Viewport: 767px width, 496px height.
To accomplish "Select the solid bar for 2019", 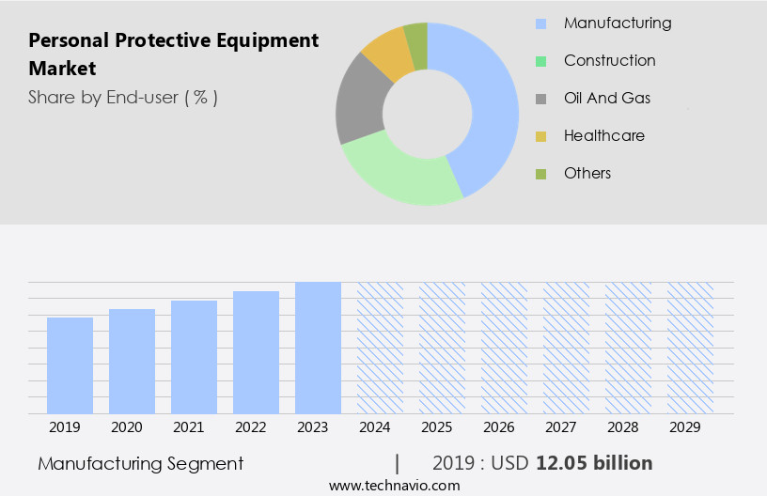I will click(x=70, y=365).
